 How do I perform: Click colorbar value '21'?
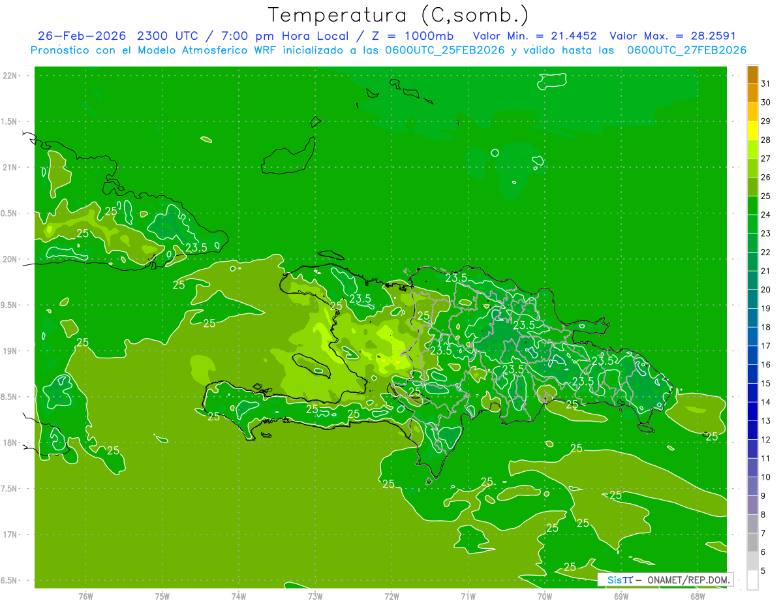(765, 271)
